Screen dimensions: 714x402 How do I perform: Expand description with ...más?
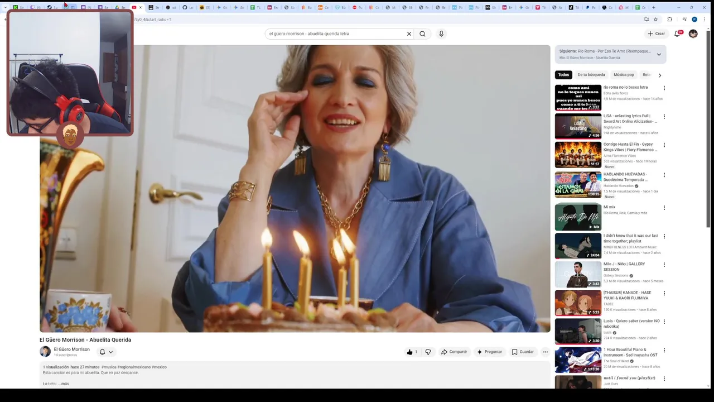pyautogui.click(x=64, y=384)
